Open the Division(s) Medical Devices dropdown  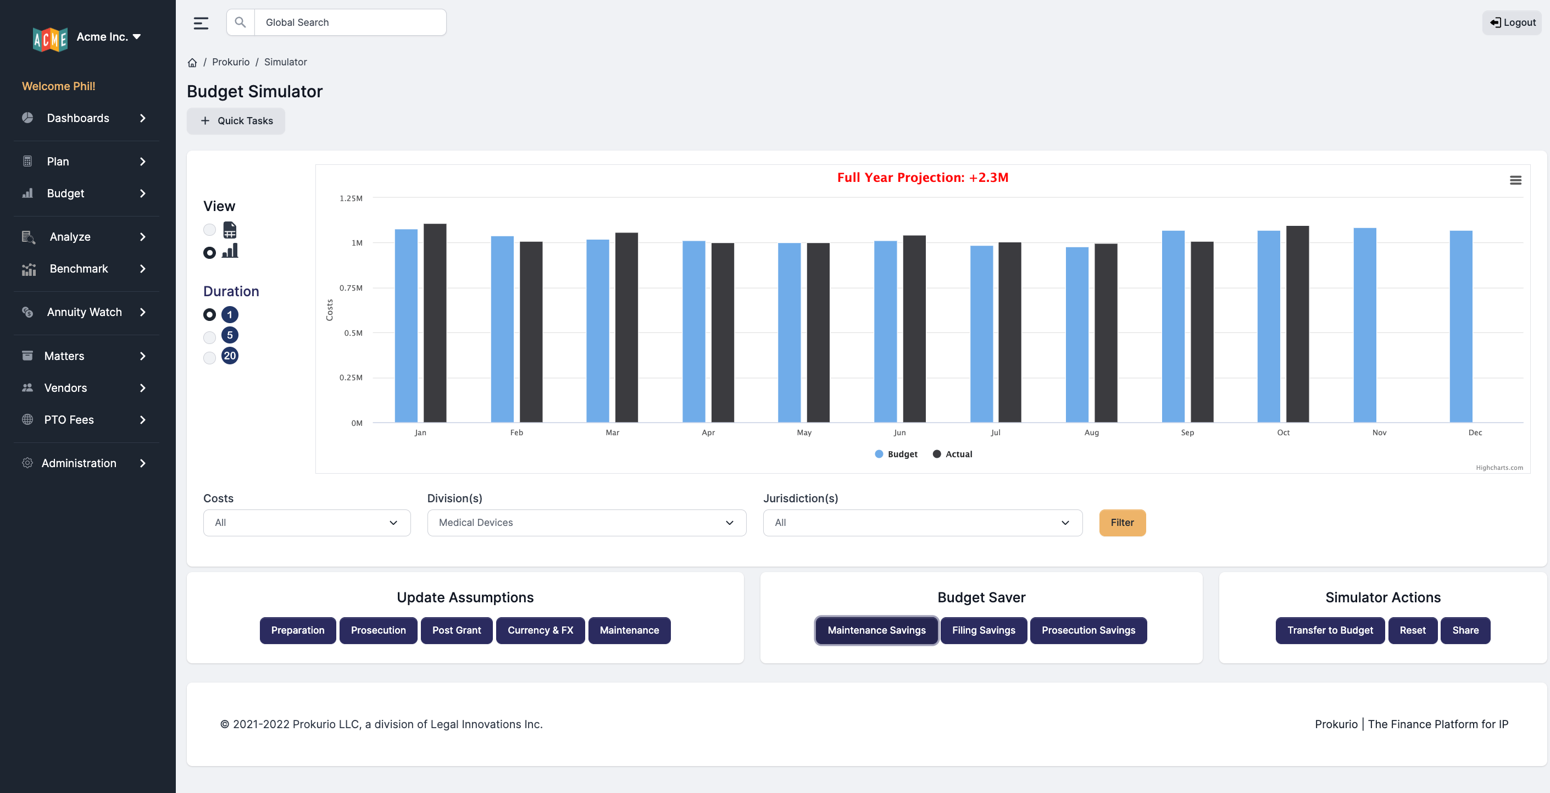[x=587, y=522]
